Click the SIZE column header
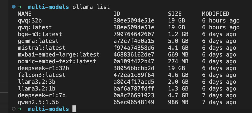 175,14
